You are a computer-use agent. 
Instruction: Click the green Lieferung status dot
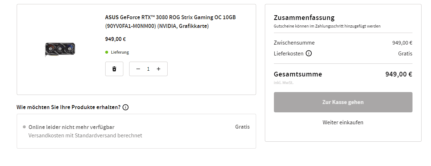click(x=107, y=52)
